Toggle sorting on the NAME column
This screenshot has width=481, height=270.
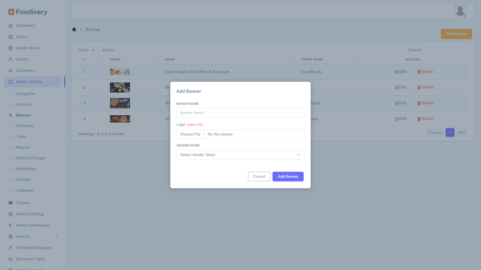pyautogui.click(x=293, y=59)
